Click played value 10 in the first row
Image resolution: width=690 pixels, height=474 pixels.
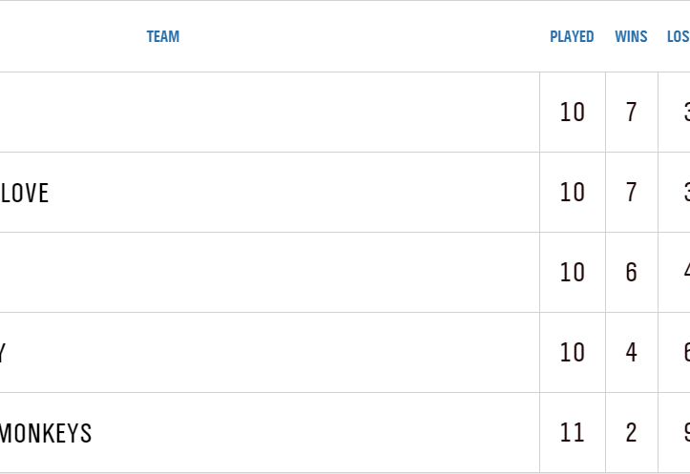click(x=572, y=113)
